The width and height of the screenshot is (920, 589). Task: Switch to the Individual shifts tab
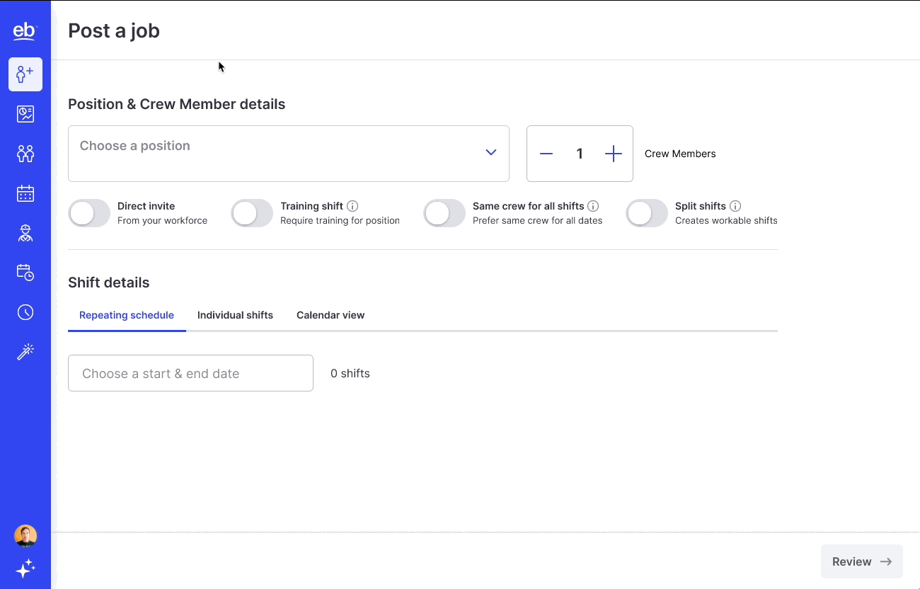coord(235,315)
